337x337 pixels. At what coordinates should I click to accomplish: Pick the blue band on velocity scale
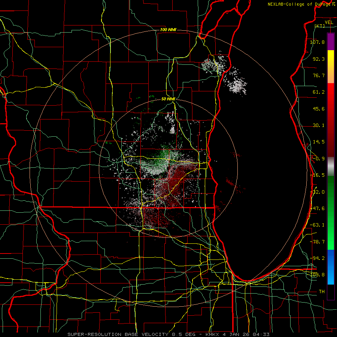click(x=331, y=267)
